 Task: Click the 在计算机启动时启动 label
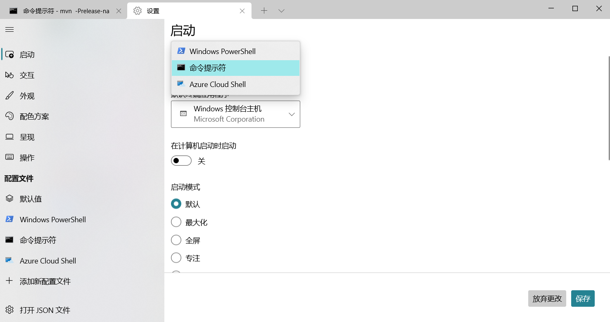204,146
